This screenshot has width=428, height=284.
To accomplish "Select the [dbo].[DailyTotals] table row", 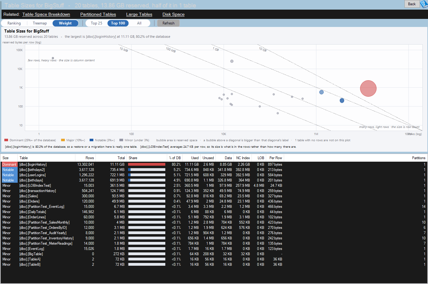I will point(214,212).
